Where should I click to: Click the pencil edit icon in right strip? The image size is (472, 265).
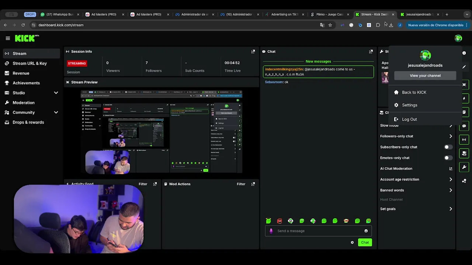click(x=464, y=67)
